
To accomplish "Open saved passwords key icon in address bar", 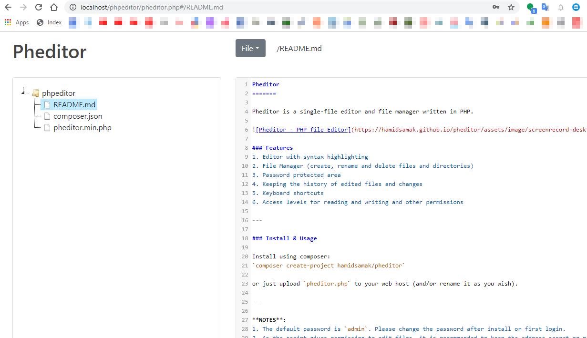I will coord(496,7).
